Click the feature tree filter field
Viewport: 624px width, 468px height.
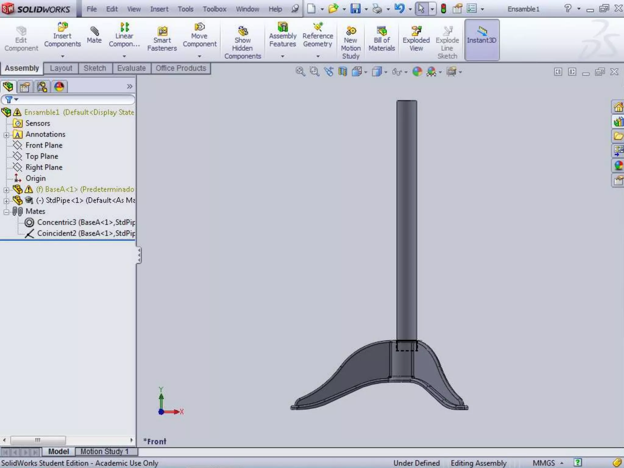pos(73,100)
